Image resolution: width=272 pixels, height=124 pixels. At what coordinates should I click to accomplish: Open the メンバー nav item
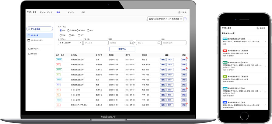[x=71, y=12]
